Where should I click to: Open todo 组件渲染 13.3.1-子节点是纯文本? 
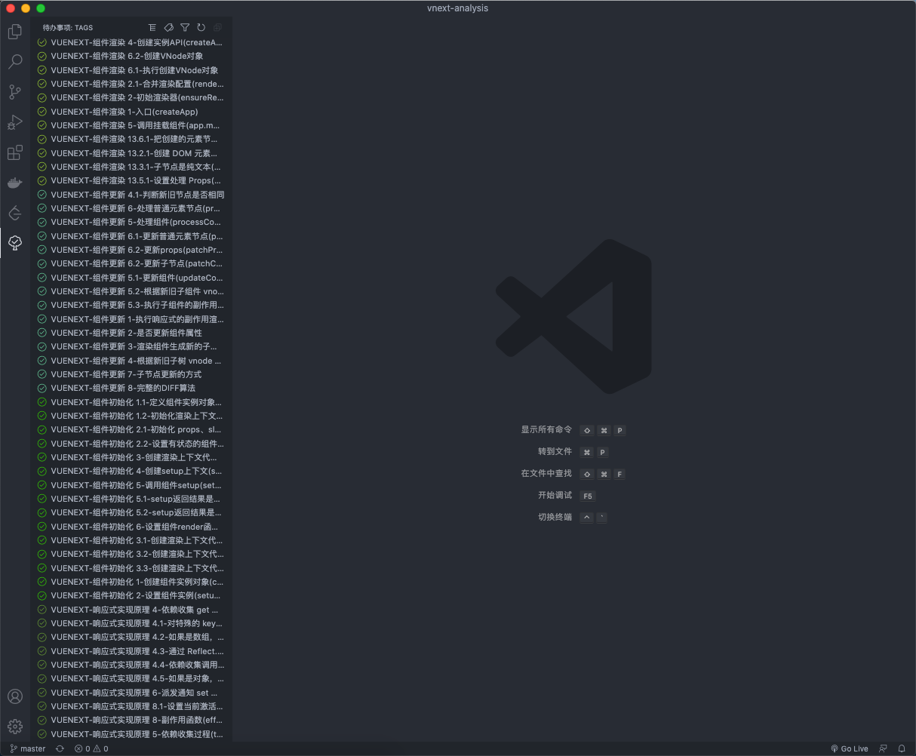pos(131,167)
